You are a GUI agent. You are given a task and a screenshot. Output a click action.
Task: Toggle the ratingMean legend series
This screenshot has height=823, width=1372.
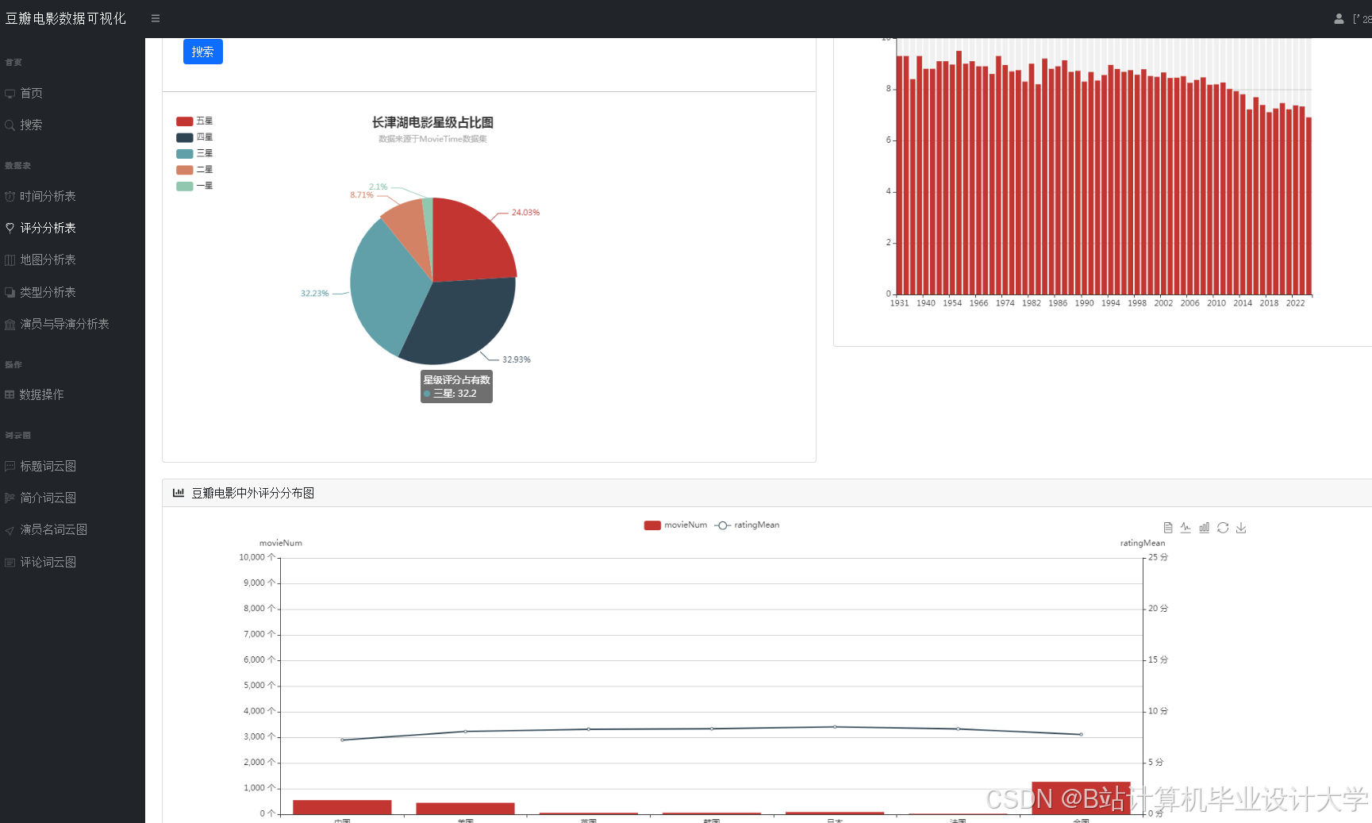pyautogui.click(x=747, y=525)
